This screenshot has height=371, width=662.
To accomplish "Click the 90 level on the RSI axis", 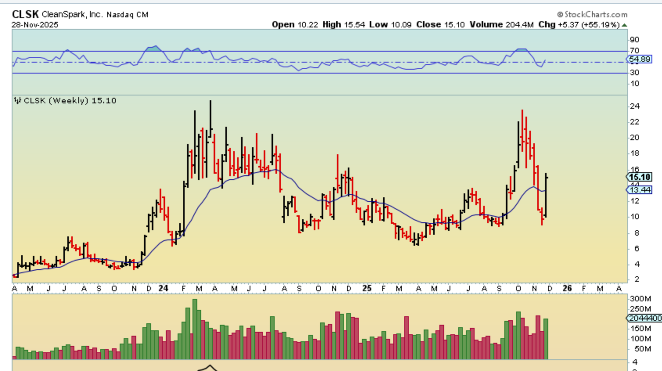I will [x=635, y=40].
